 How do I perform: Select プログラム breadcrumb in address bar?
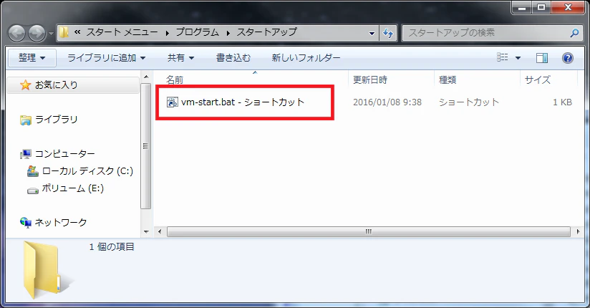pos(197,32)
